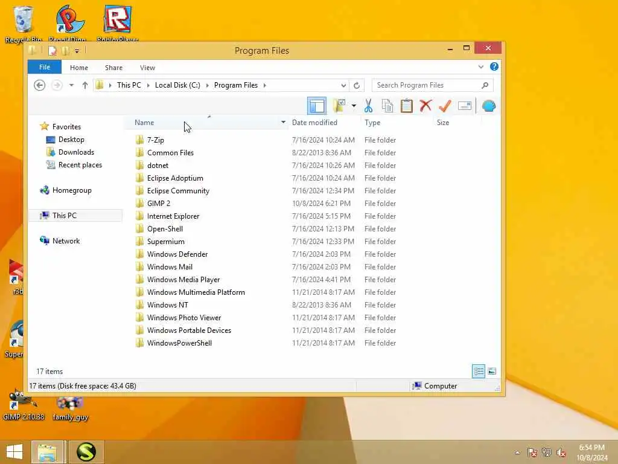Select Homegroup in the navigation pane
The image size is (618, 464).
(72, 190)
